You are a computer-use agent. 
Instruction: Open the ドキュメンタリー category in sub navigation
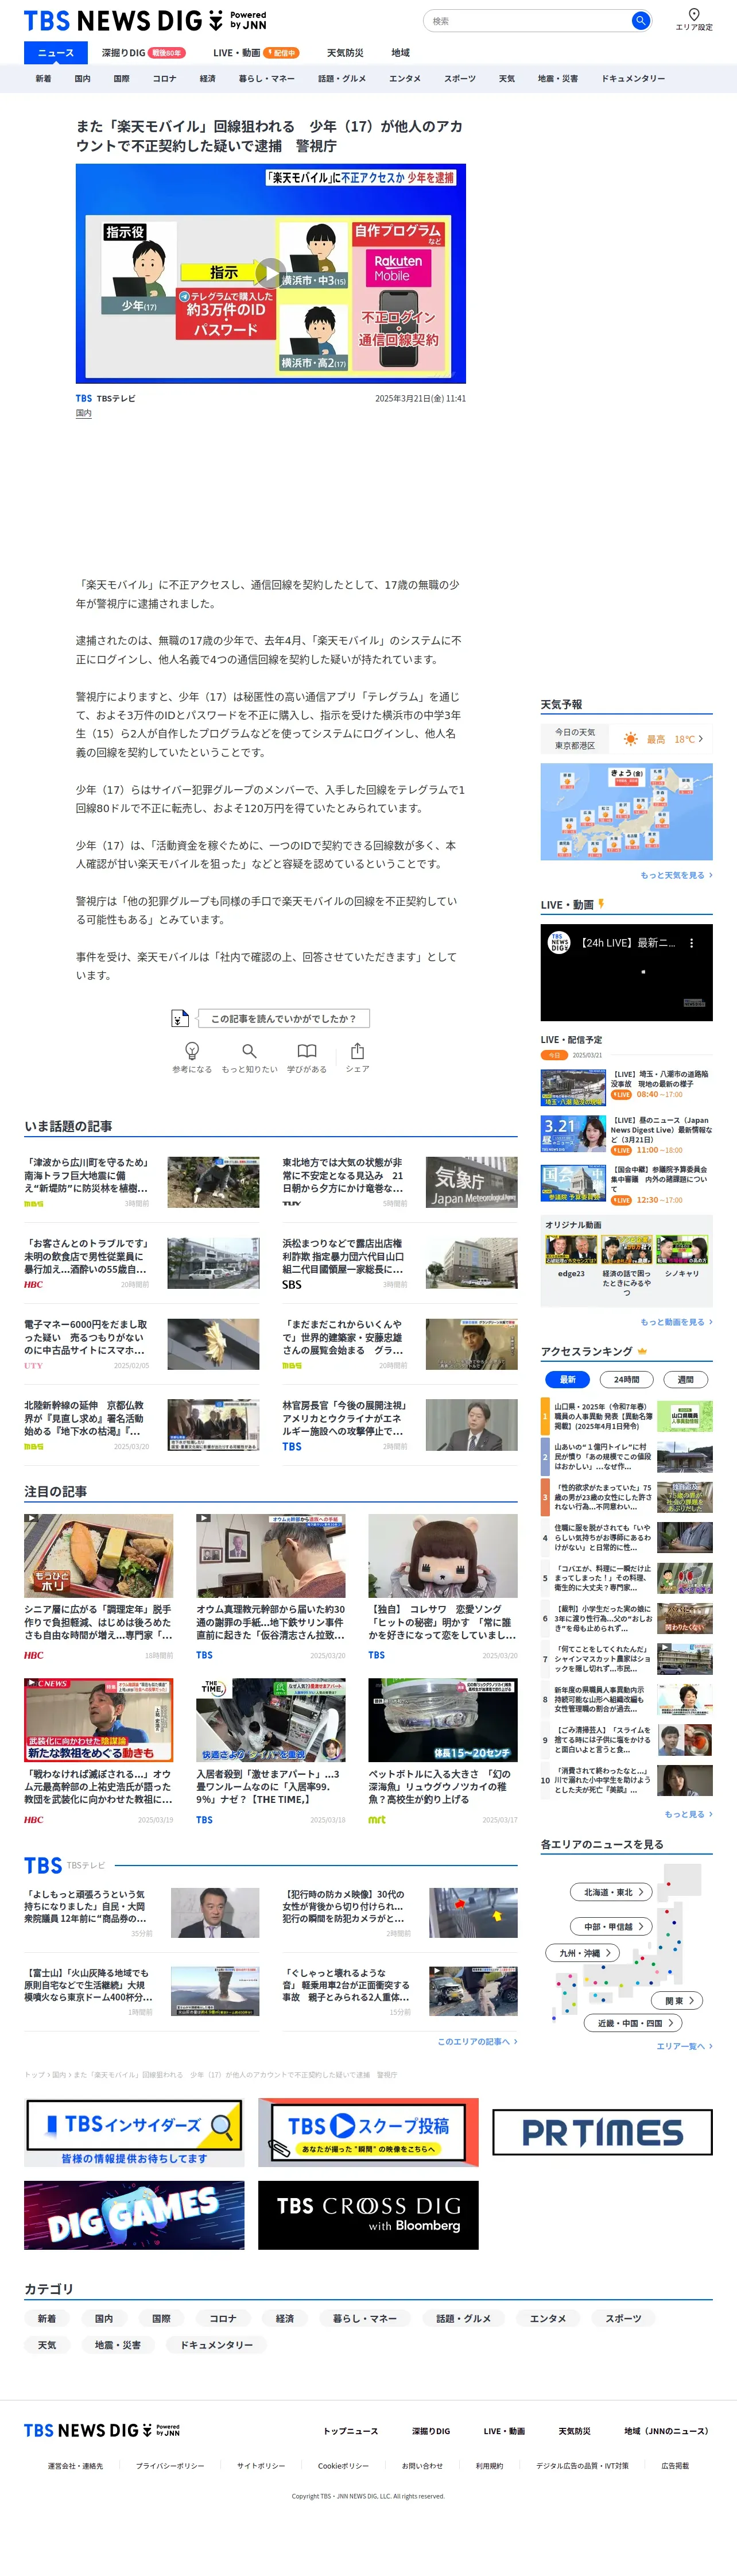point(633,78)
